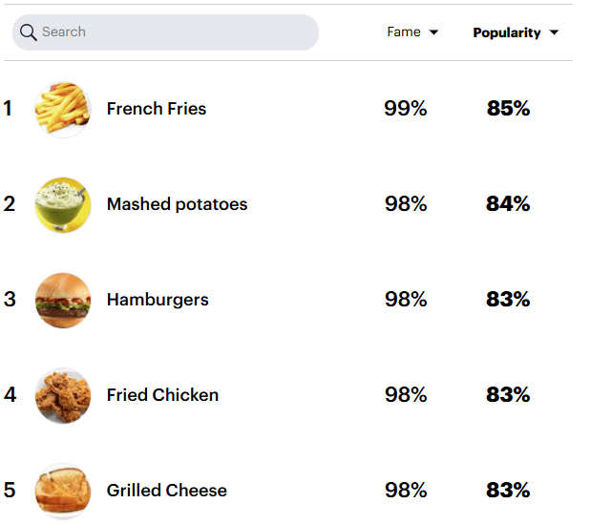The height and width of the screenshot is (524, 590).
Task: Click the magnifying glass search icon
Action: tap(29, 32)
